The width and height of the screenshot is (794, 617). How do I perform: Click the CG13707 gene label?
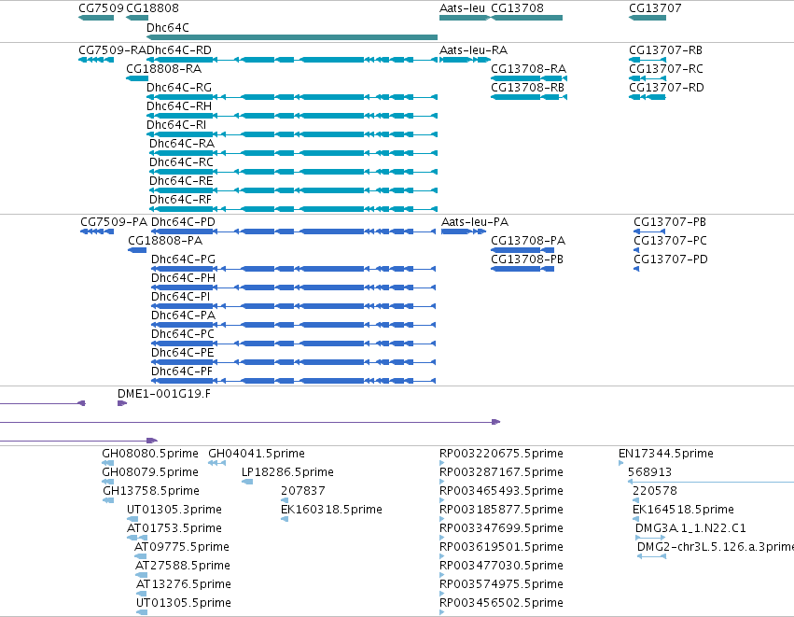pos(655,8)
